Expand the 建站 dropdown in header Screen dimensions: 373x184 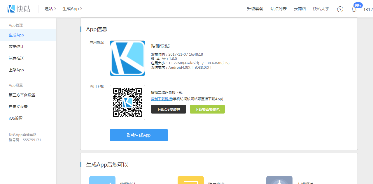[50, 9]
